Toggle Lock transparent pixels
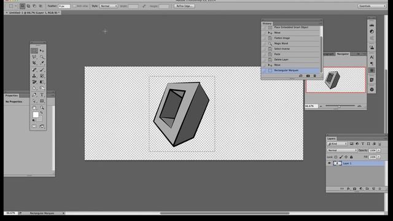This screenshot has width=393, height=221. pos(336,157)
